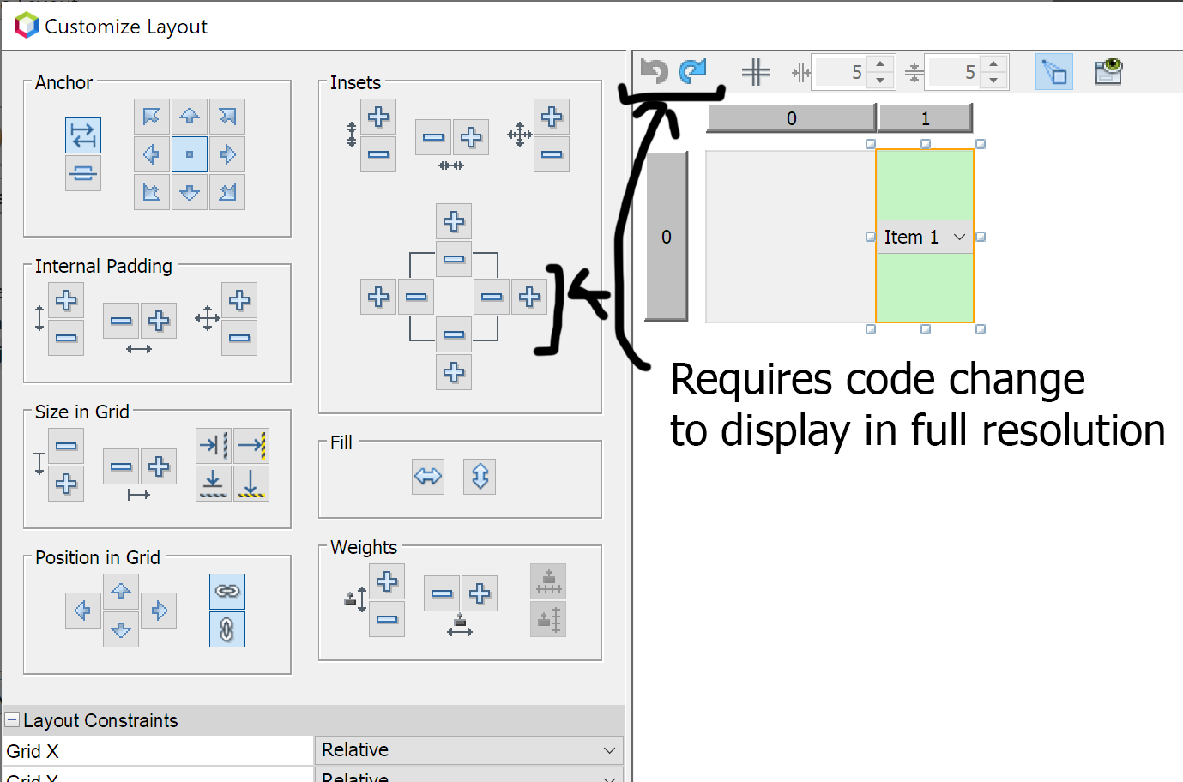Anchor the component to the top-left corner
1183x782 pixels.
tap(151, 117)
